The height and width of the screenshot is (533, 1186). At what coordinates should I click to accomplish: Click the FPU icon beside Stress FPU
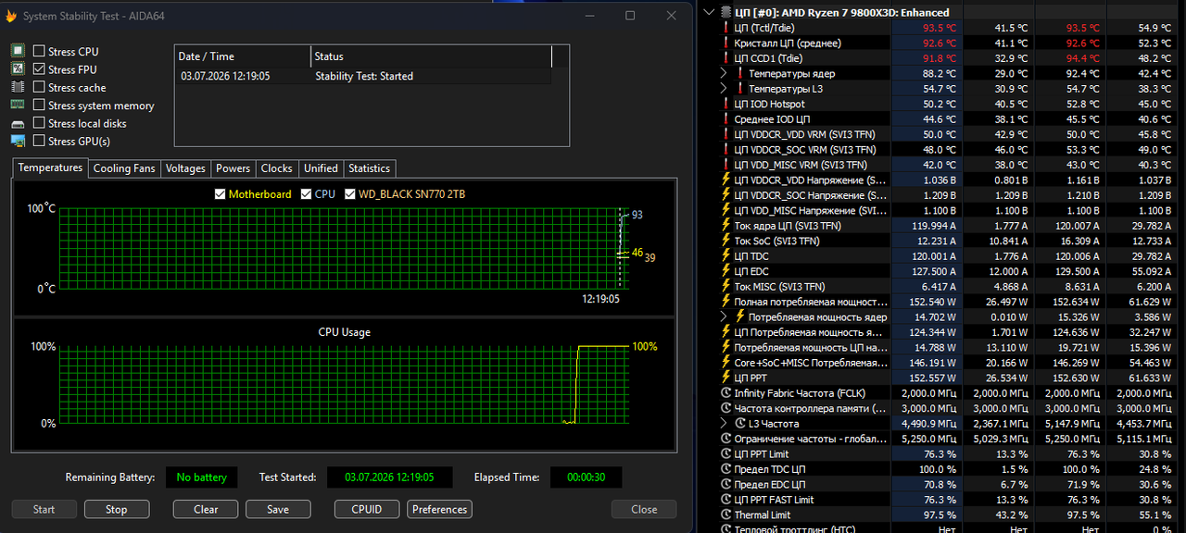(18, 69)
